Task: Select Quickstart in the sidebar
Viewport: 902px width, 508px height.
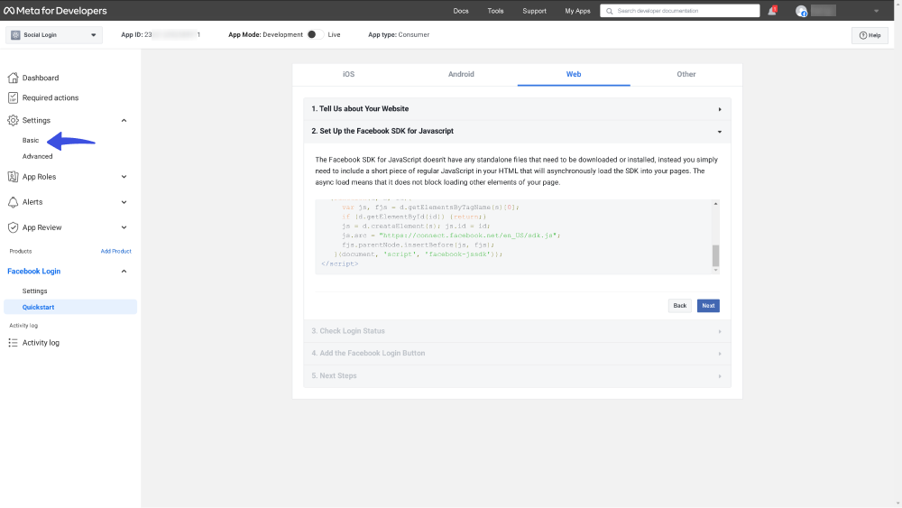Action: coord(70,307)
